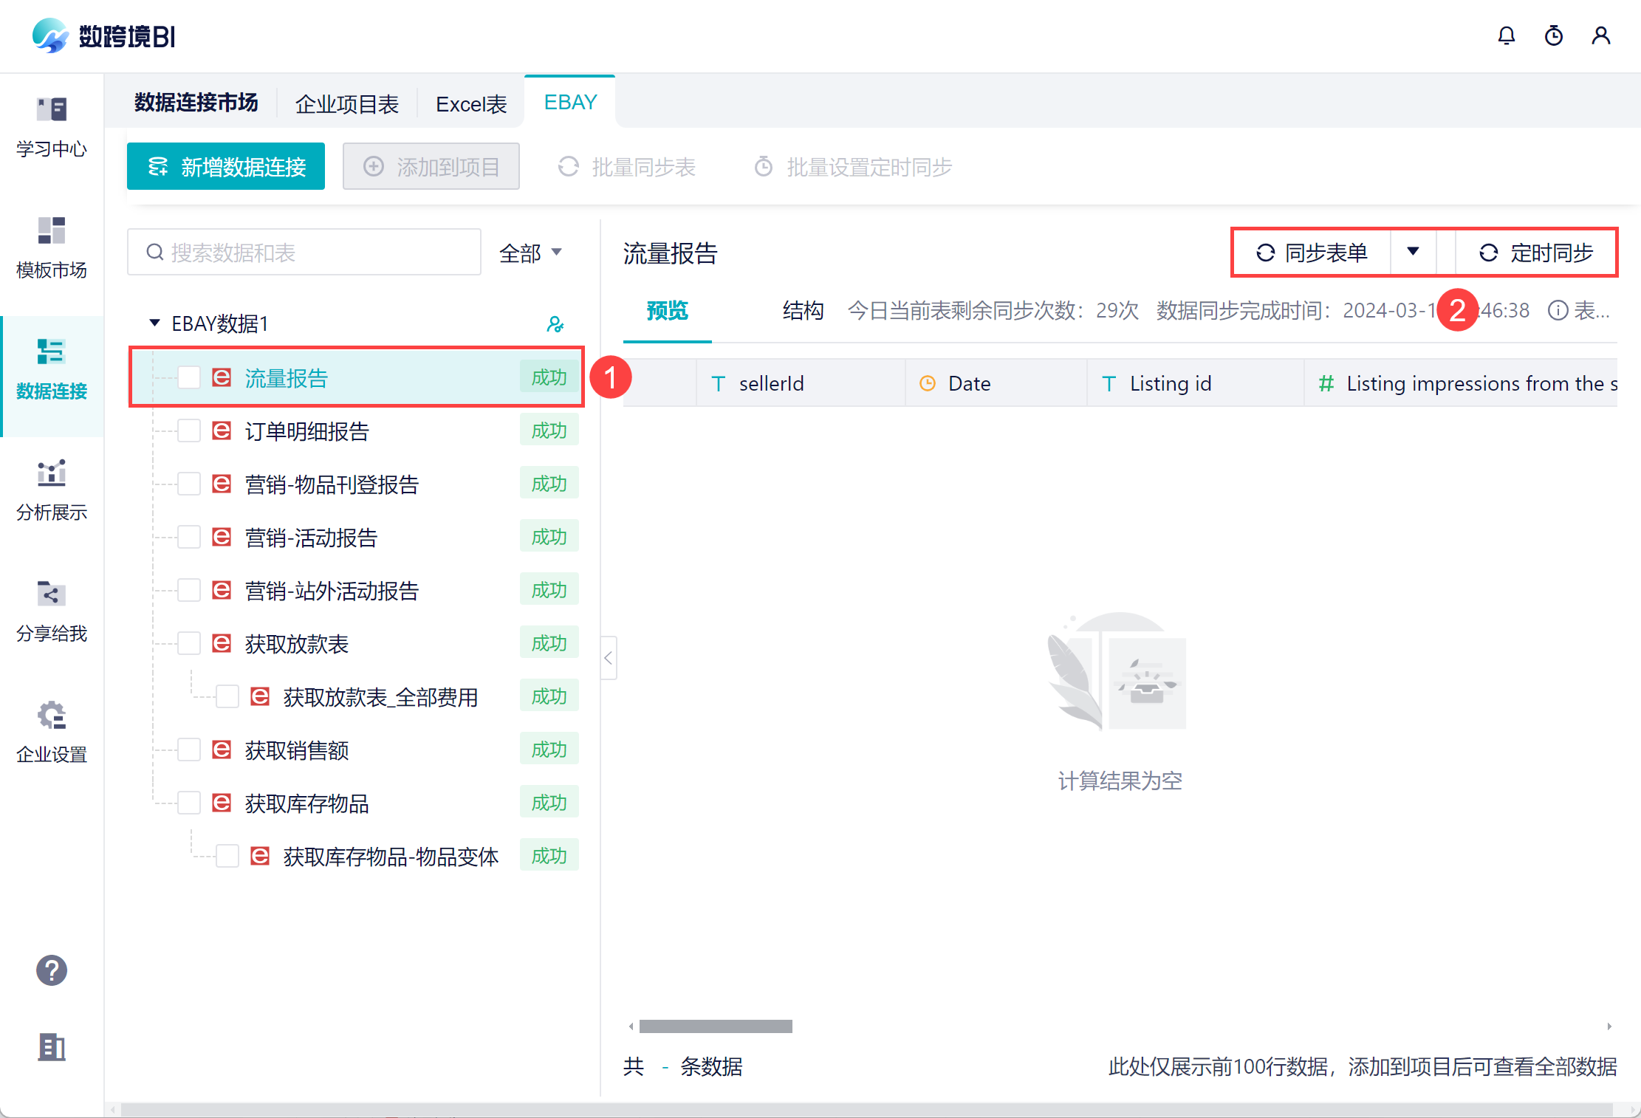The image size is (1641, 1118).
Task: Click the 定时同步 button
Action: [x=1536, y=253]
